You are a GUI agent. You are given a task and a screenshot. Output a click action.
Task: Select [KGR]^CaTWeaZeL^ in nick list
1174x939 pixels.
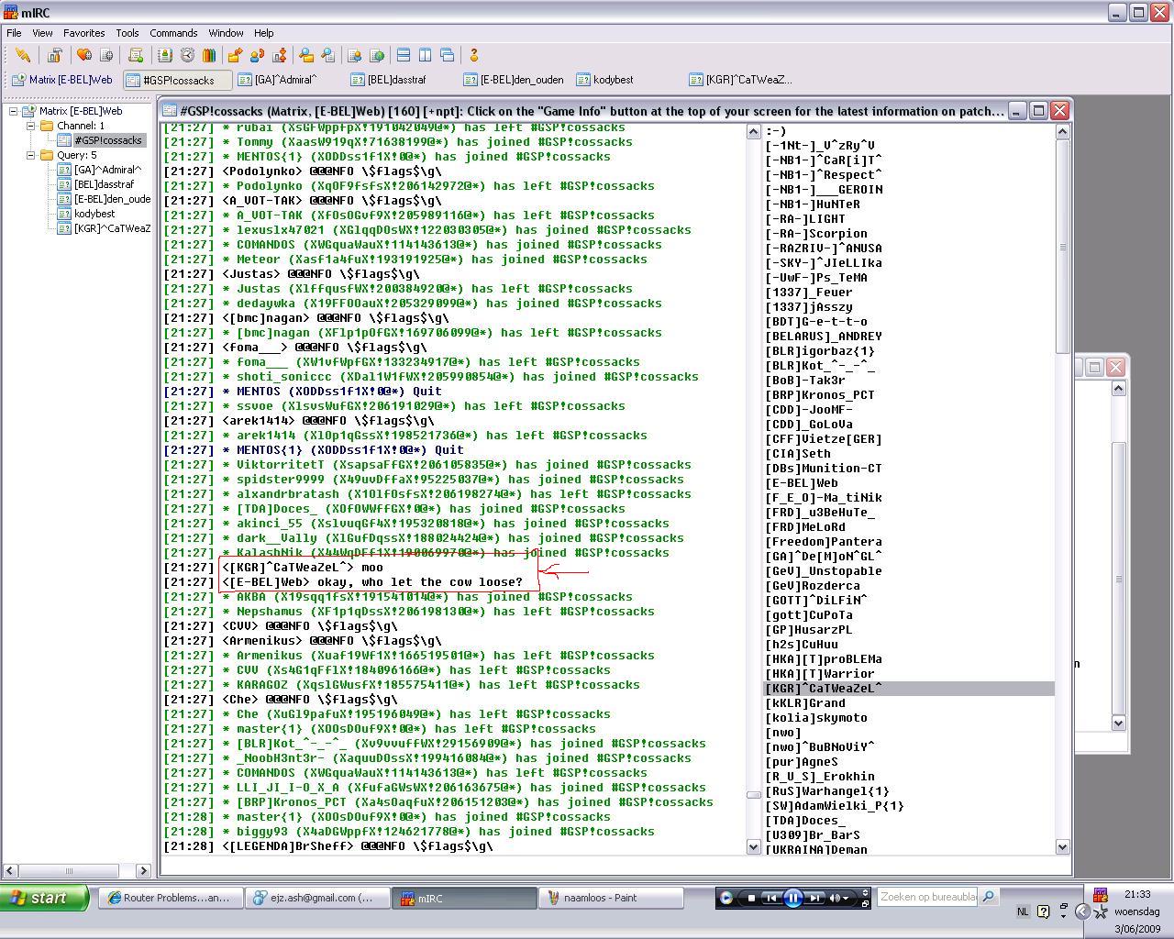click(909, 689)
